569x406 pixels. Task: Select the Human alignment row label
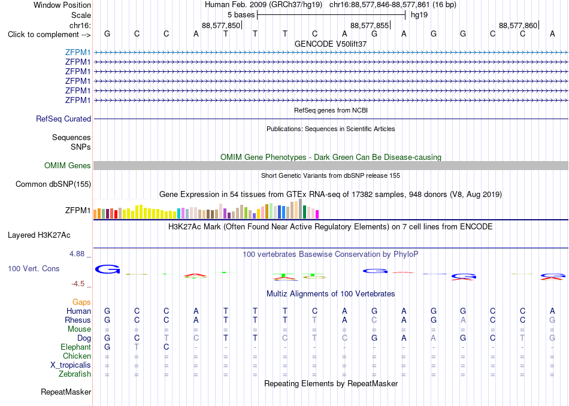click(x=78, y=311)
